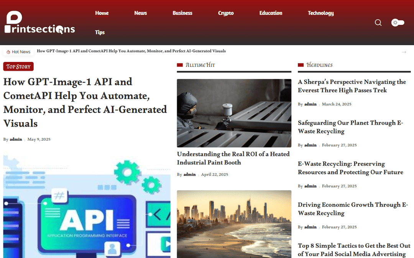414x258 pixels.
Task: Open ticker headline about GPT-Image-1 API
Action: pos(131,51)
